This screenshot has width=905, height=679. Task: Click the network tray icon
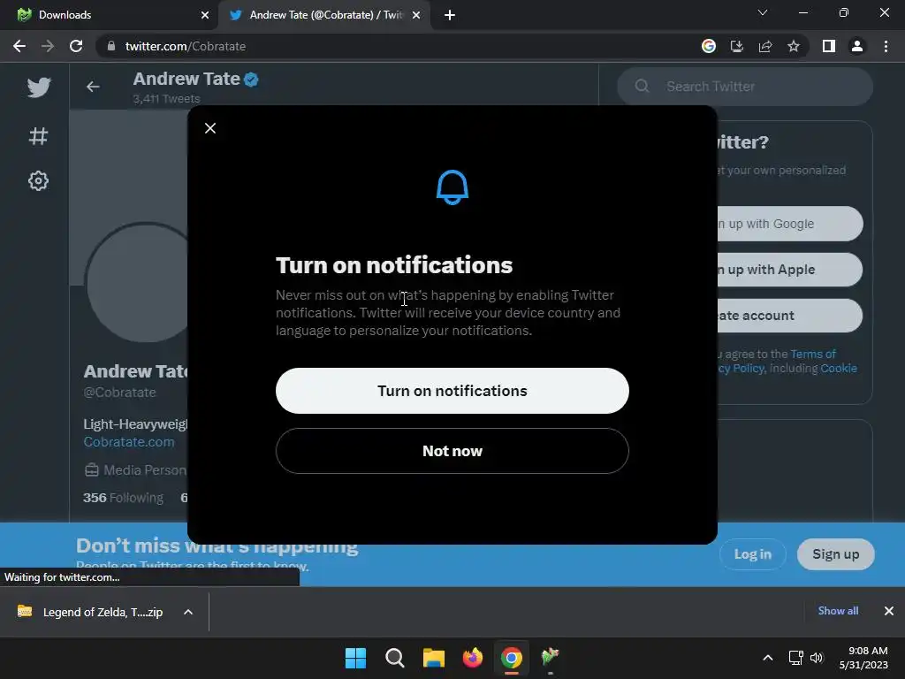[x=796, y=658]
